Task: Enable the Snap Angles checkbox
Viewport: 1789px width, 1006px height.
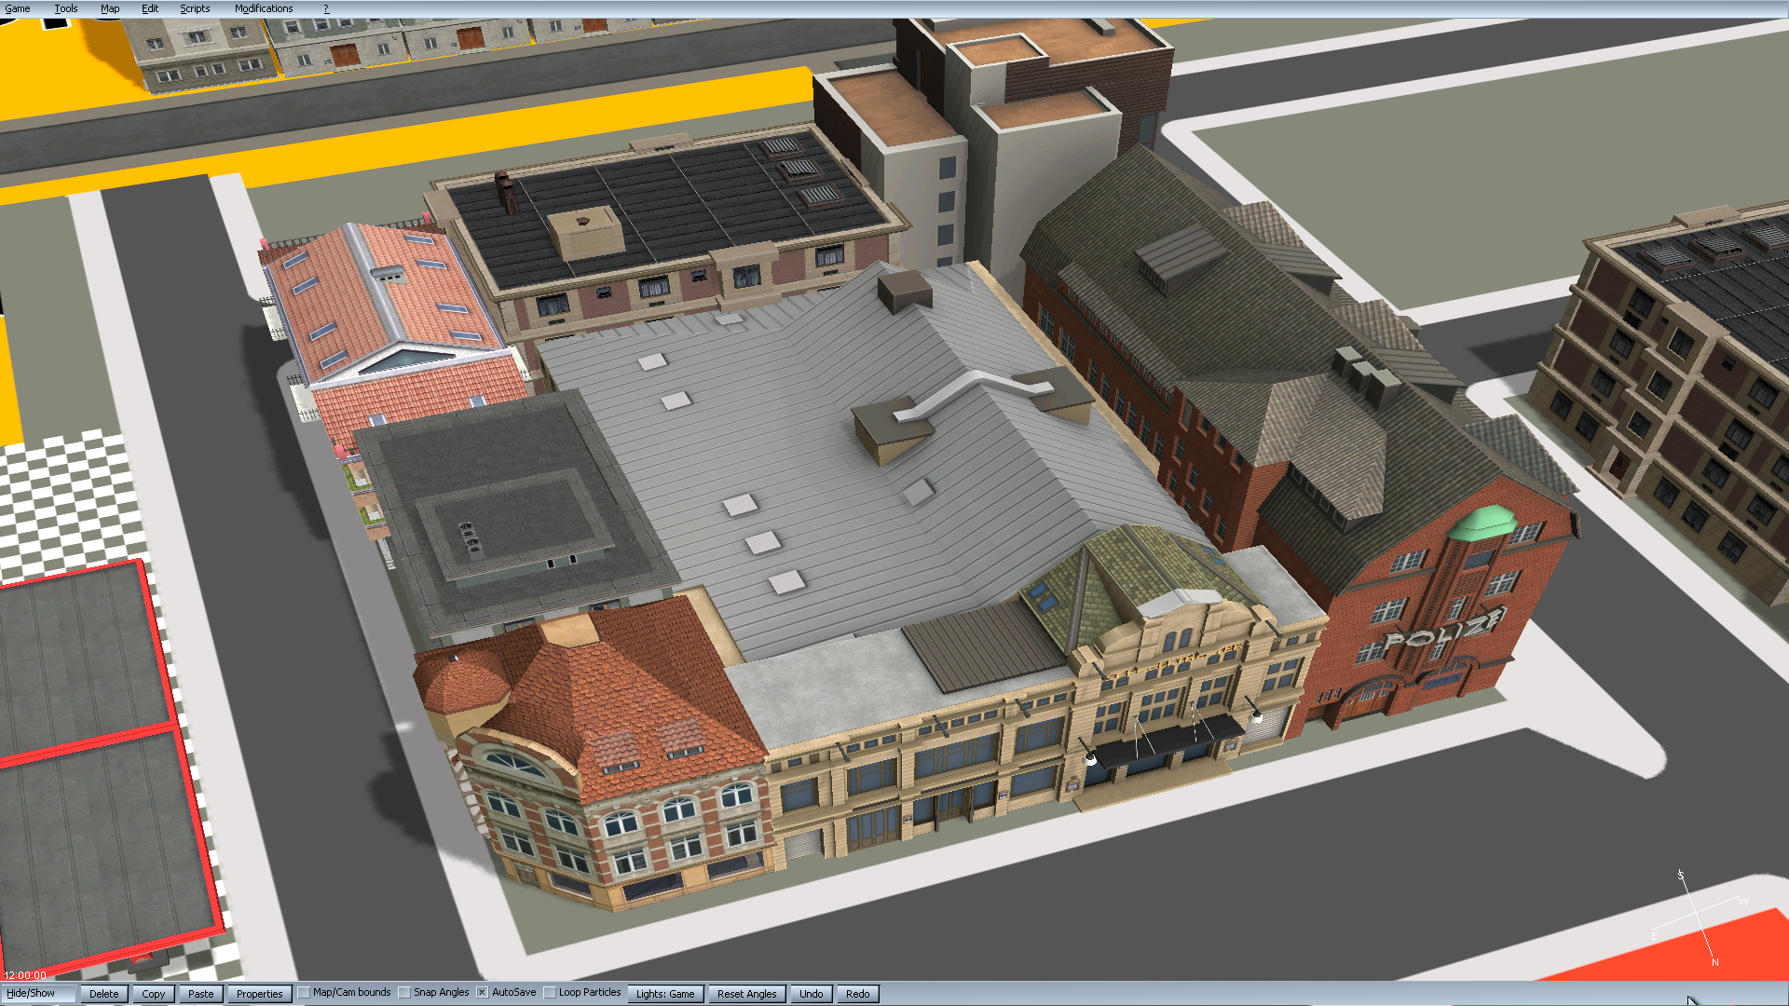Action: (x=404, y=993)
